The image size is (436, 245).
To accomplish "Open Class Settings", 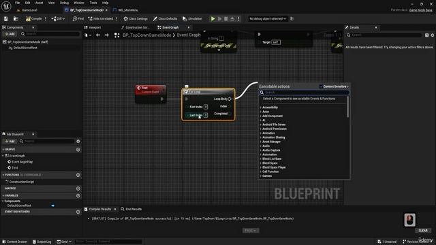I will (136, 18).
